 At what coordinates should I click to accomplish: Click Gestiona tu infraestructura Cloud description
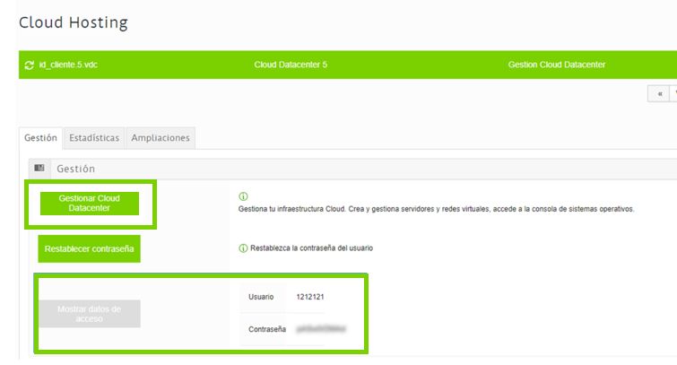click(x=436, y=209)
